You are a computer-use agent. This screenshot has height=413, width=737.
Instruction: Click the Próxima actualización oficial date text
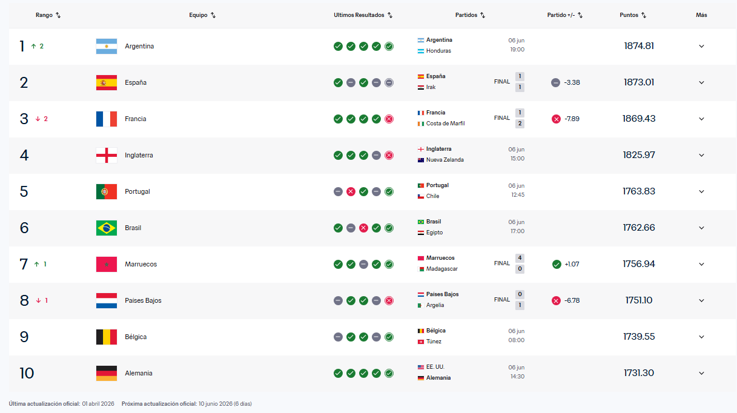(187, 403)
